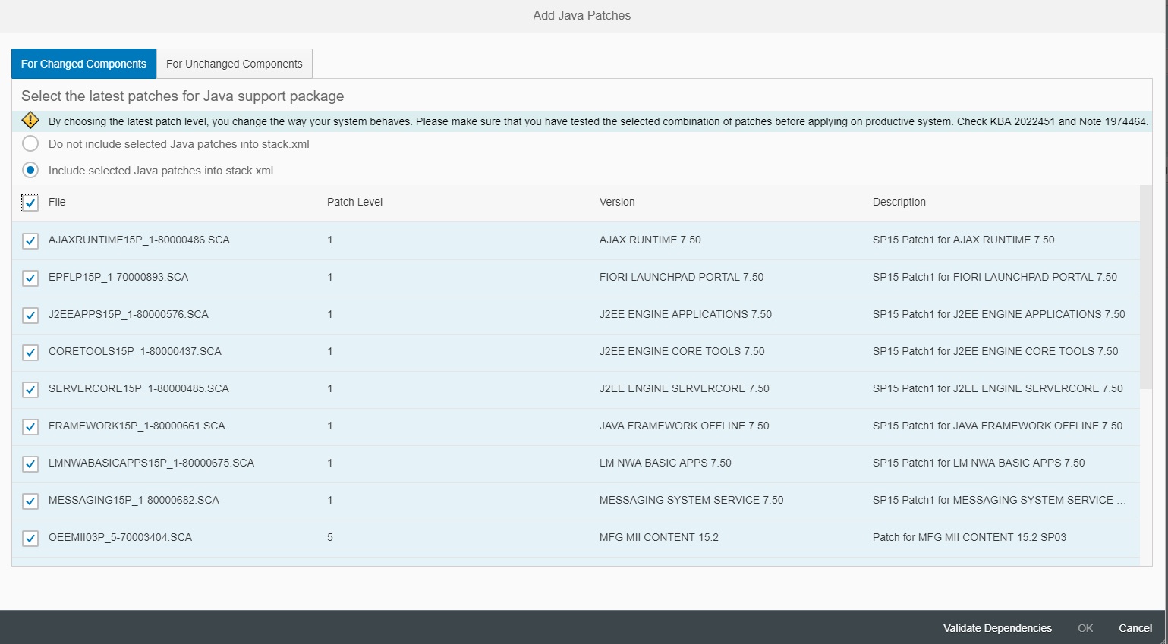The image size is (1168, 644).
Task: Click heading Select the latest patches for Java
Action: coord(183,96)
